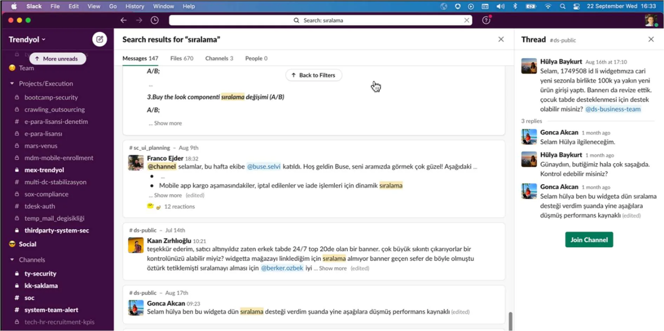This screenshot has height=331, width=664.
Task: Open the Help menu
Action: (x=189, y=6)
